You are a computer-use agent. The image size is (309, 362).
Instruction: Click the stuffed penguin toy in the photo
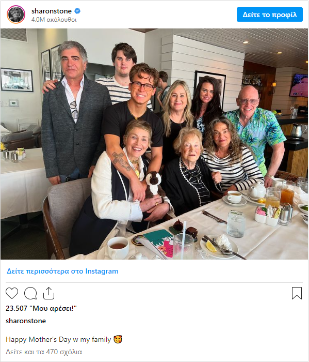click(x=154, y=185)
